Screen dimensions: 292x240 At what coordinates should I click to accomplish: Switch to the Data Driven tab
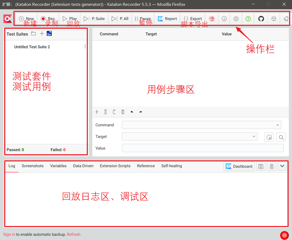(83, 166)
